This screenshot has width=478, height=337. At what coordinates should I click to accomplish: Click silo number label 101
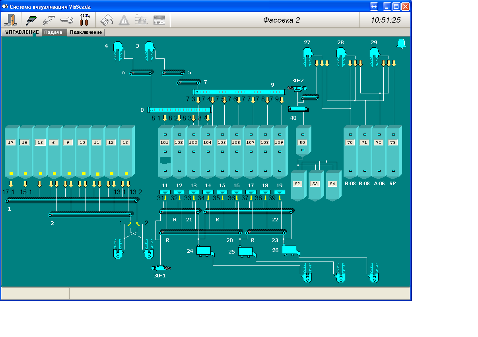[164, 142]
